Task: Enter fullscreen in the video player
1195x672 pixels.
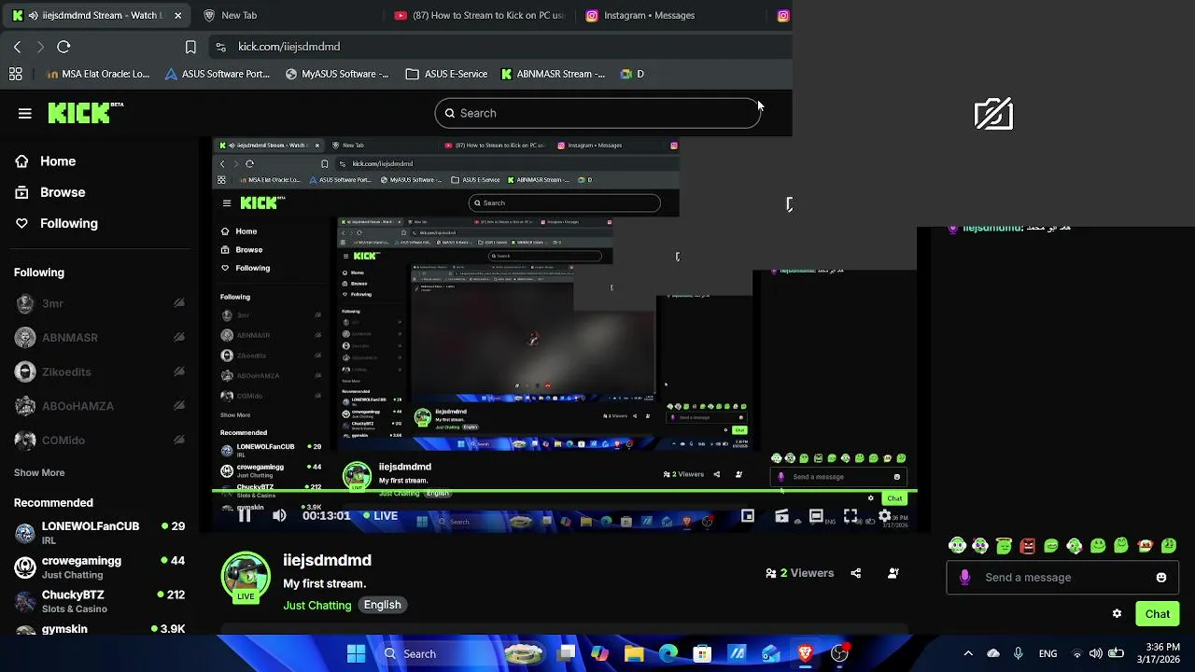Action: 851,515
